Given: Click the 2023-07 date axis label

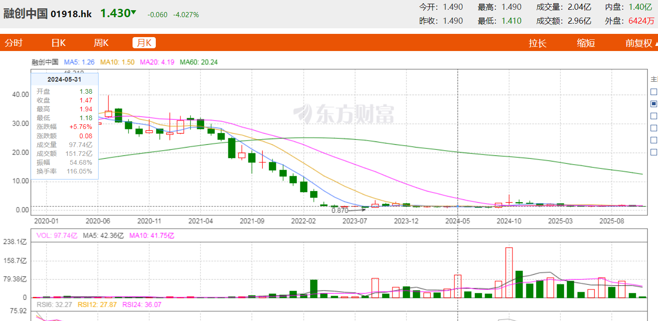Looking at the screenshot, I should pos(354,221).
